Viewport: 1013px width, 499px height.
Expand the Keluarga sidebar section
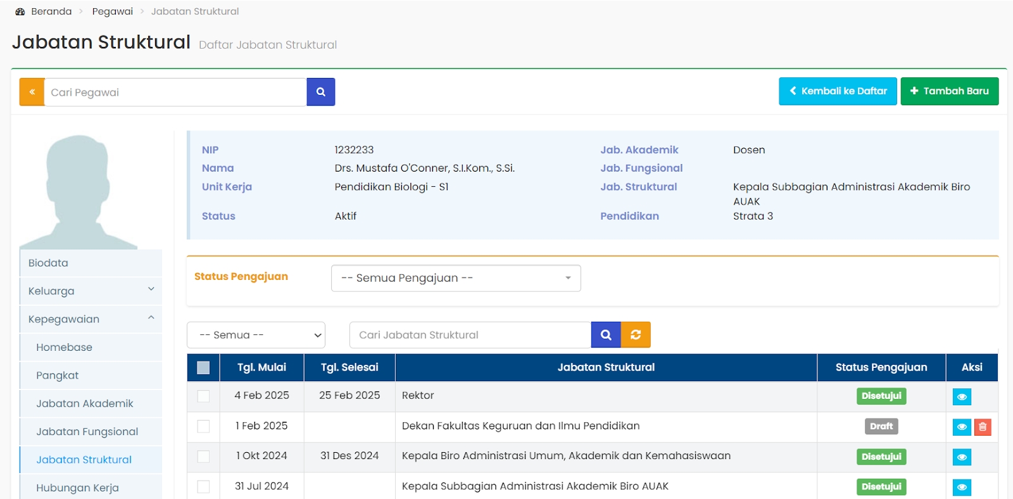click(91, 291)
